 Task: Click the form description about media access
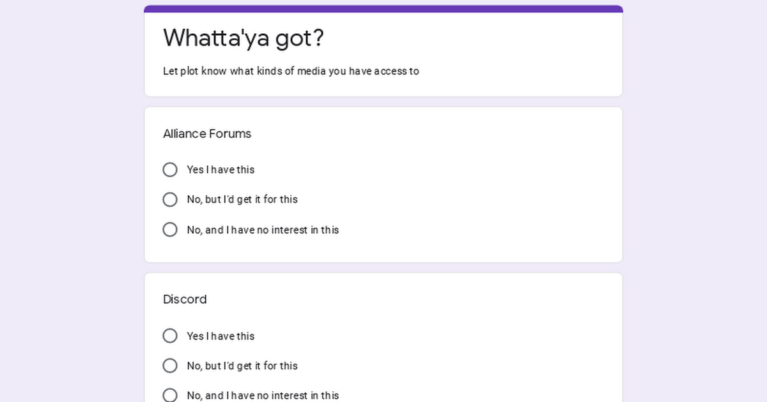291,71
